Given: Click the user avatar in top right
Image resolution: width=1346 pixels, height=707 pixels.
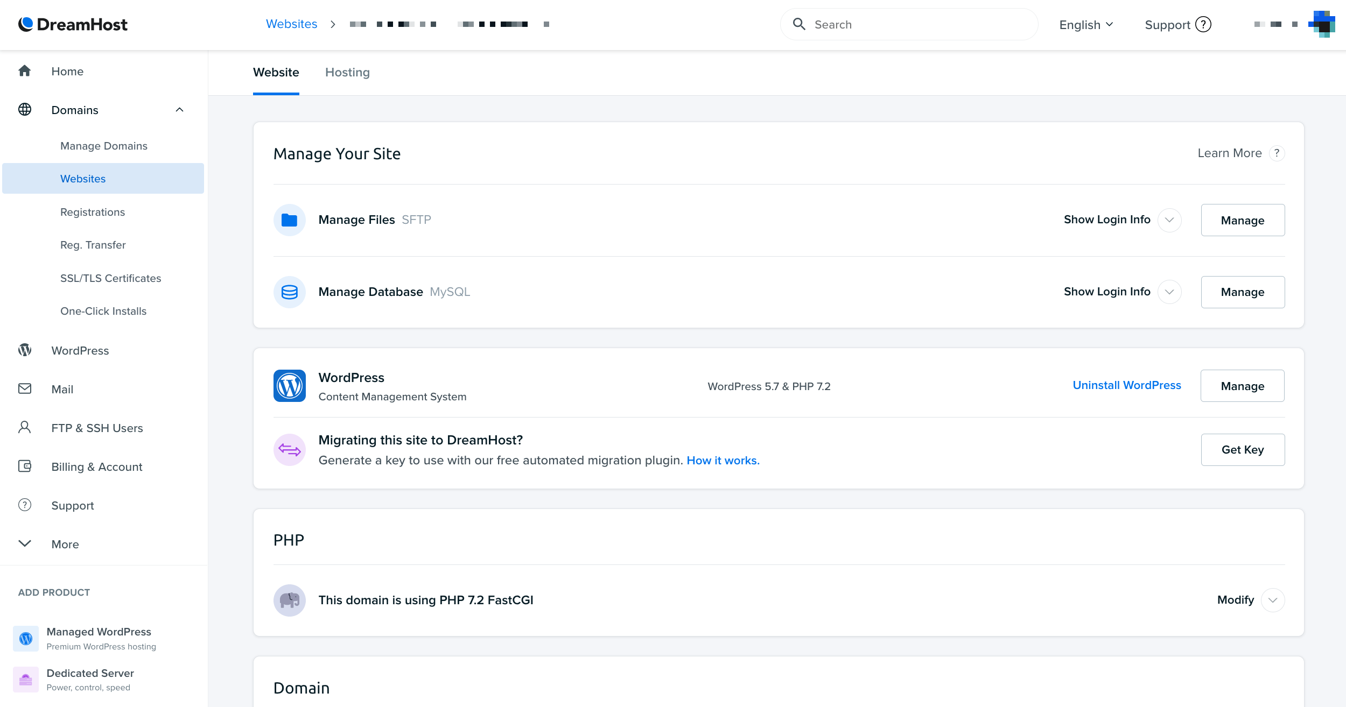Looking at the screenshot, I should point(1322,24).
